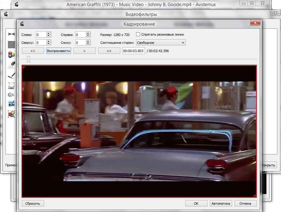281x212 pixels.
Task: Enable 'Спрятать резиновые линии' checkbox
Action: pos(138,34)
